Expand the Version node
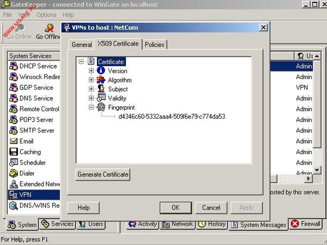Image resolution: width=327 pixels, height=245 pixels. pos(91,71)
